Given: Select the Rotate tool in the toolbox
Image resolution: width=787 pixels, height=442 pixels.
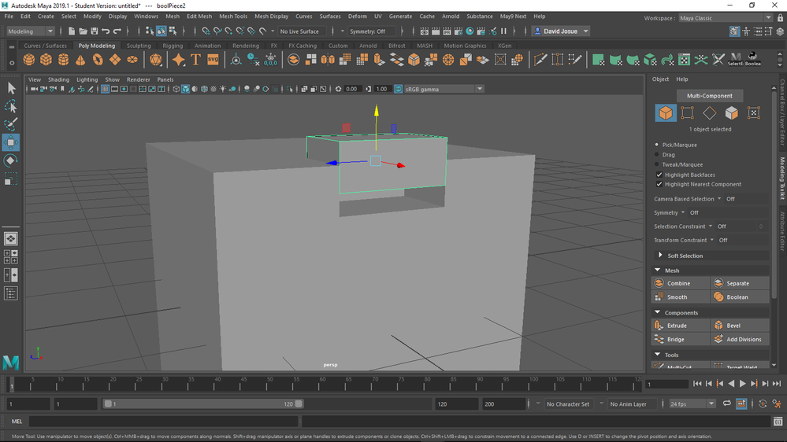Looking at the screenshot, I should tap(11, 161).
